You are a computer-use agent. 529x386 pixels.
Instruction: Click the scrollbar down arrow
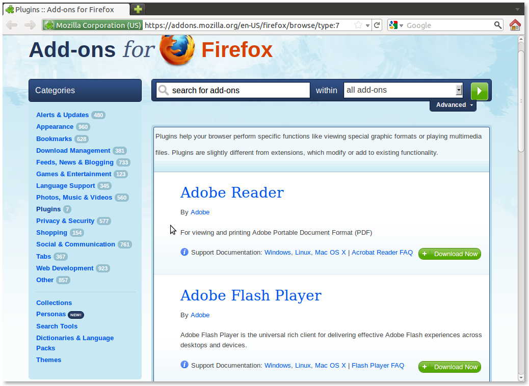(521, 377)
